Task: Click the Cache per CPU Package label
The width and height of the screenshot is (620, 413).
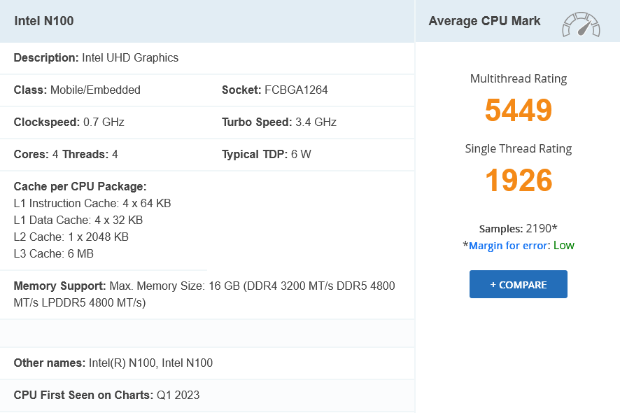Action: tap(80, 186)
